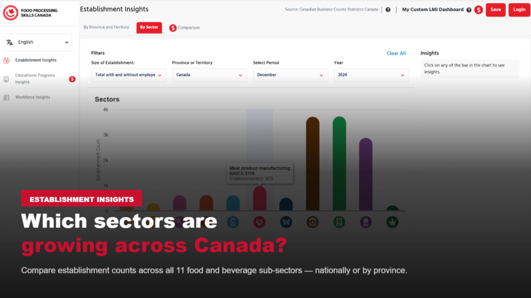Click the Educational Programs sidebar icon
This screenshot has height=298, width=531.
coord(6,79)
